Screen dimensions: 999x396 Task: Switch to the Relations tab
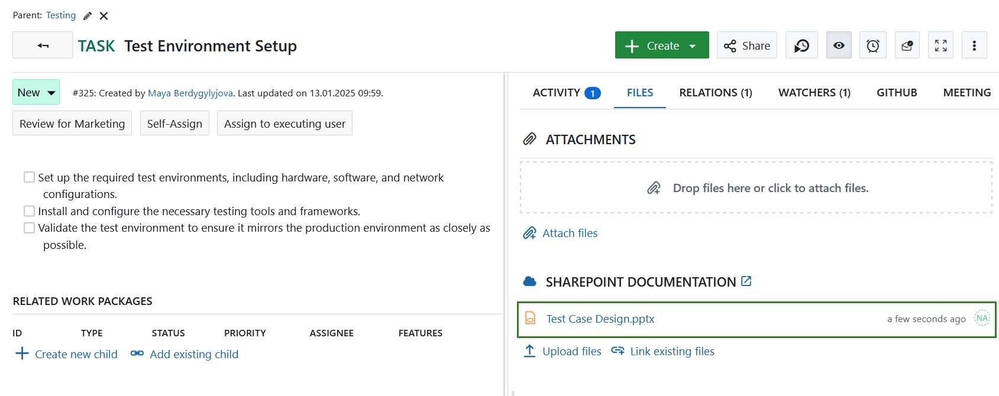(x=715, y=93)
